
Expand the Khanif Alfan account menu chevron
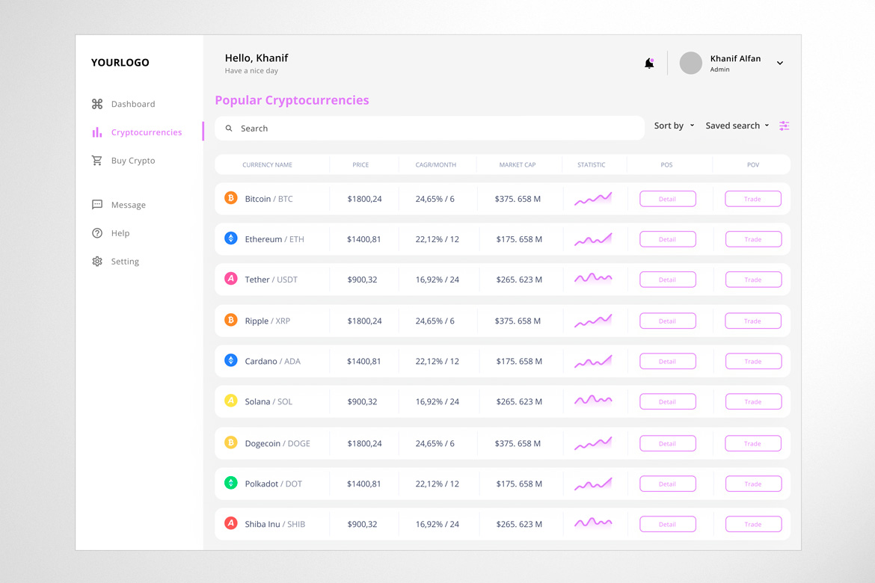click(780, 64)
